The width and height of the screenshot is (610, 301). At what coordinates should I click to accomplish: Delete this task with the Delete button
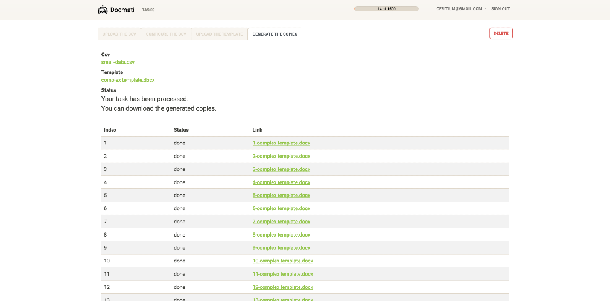pyautogui.click(x=501, y=33)
